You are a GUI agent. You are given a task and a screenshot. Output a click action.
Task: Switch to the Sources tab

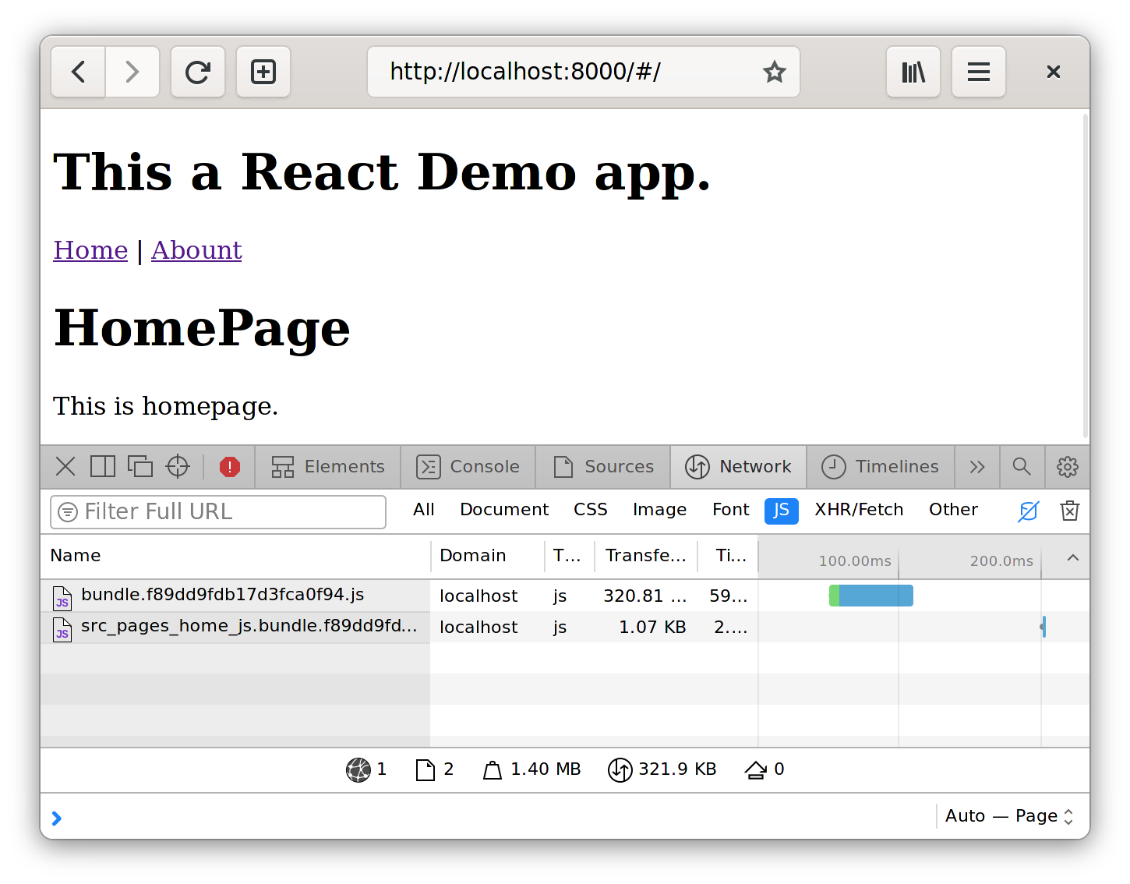point(604,467)
